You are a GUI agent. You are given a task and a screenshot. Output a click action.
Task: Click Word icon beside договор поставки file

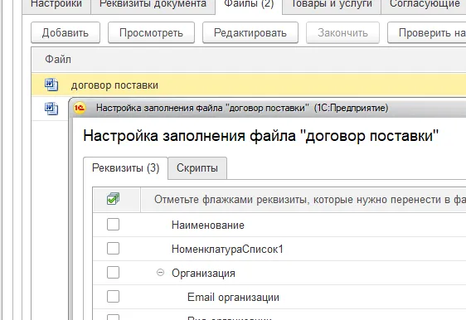point(51,85)
